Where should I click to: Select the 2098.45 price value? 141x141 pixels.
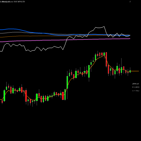coord(136,84)
